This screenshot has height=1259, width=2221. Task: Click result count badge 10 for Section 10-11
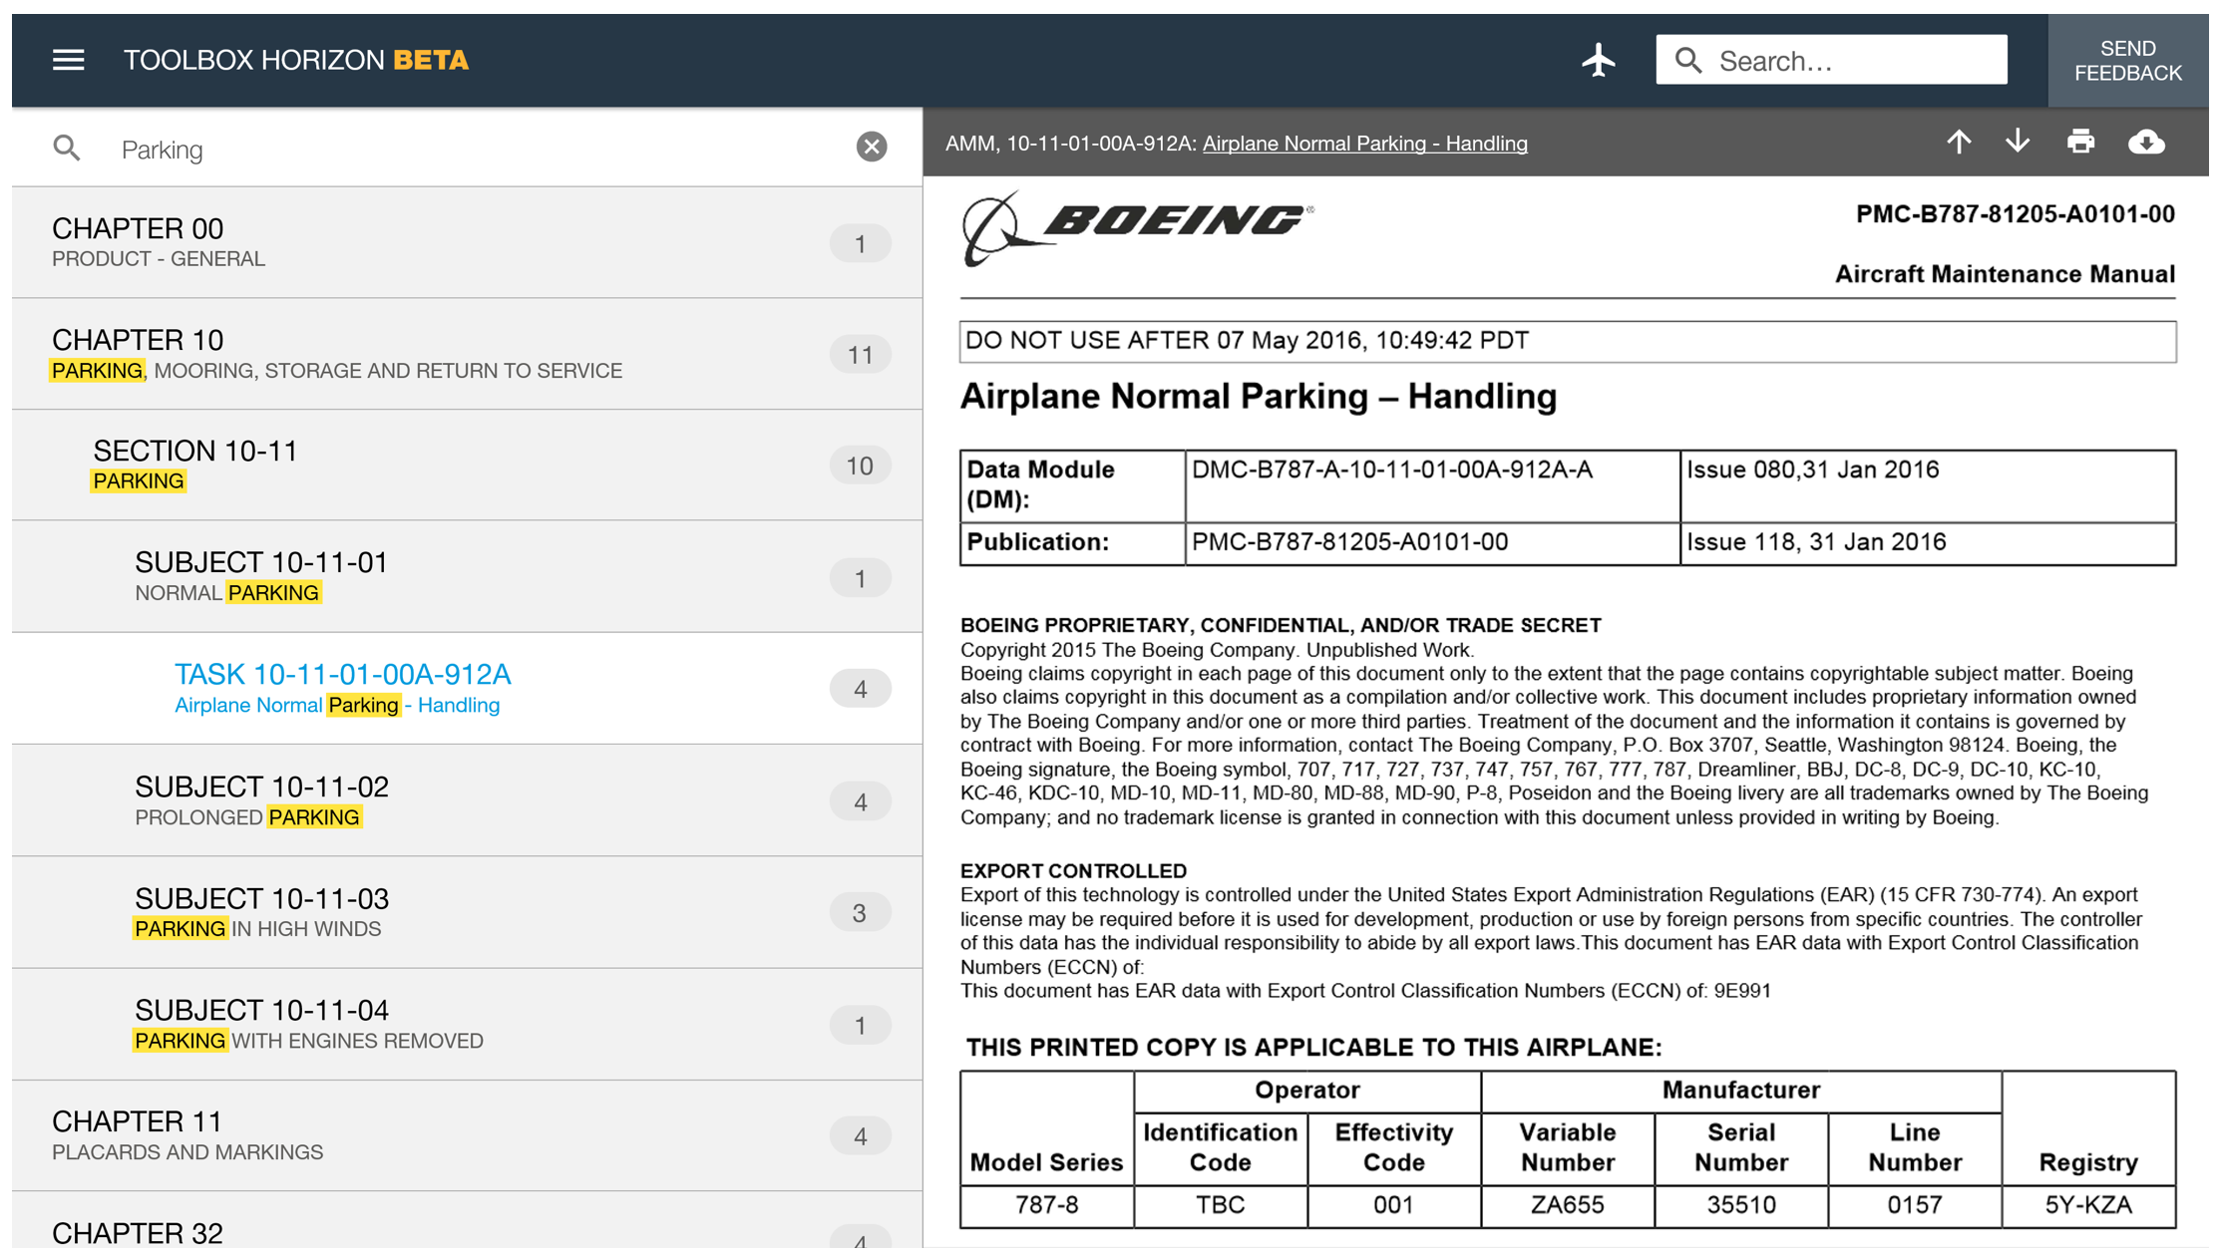coord(860,466)
